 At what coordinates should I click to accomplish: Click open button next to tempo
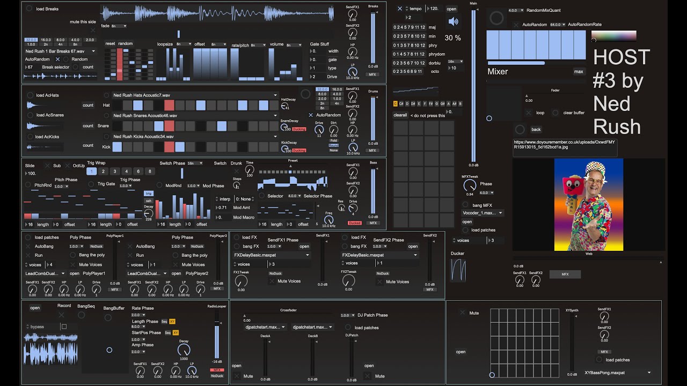[x=451, y=9]
